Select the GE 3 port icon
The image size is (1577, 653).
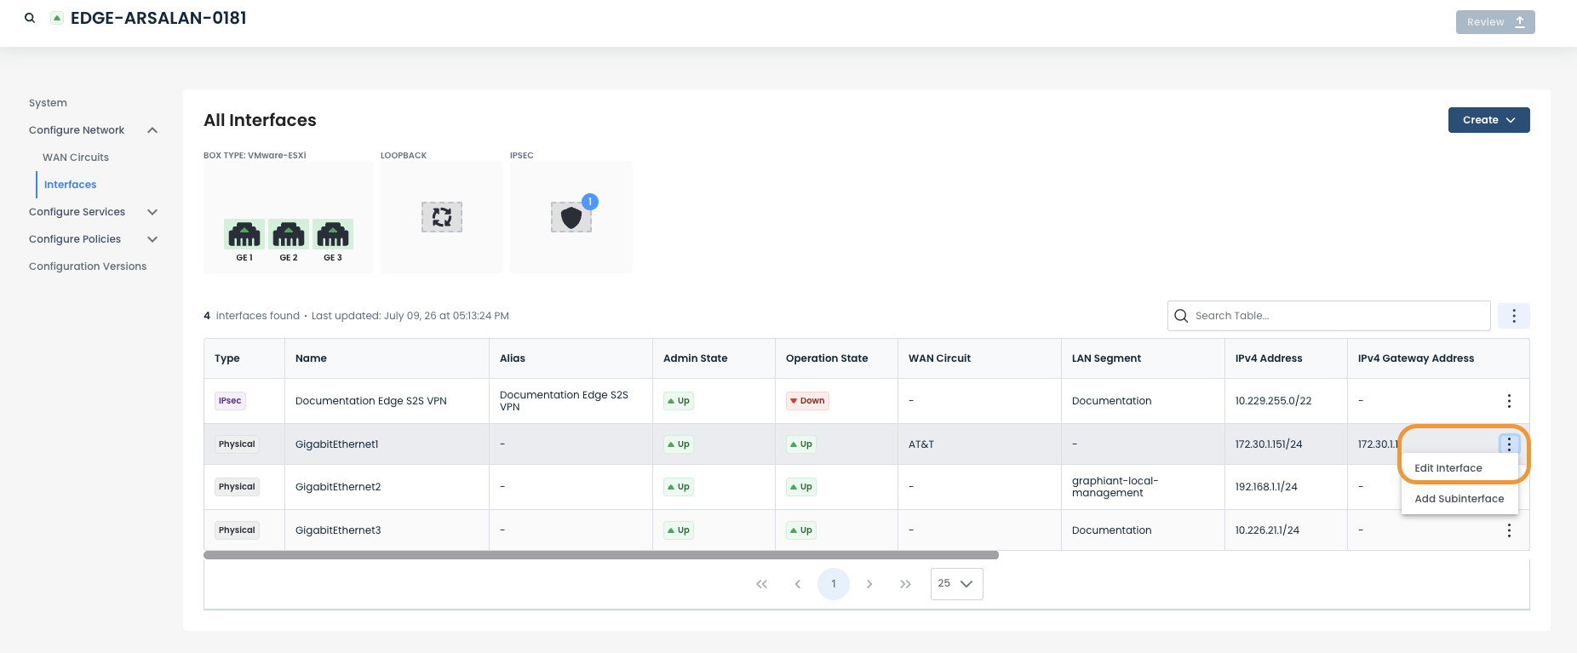pyautogui.click(x=333, y=233)
